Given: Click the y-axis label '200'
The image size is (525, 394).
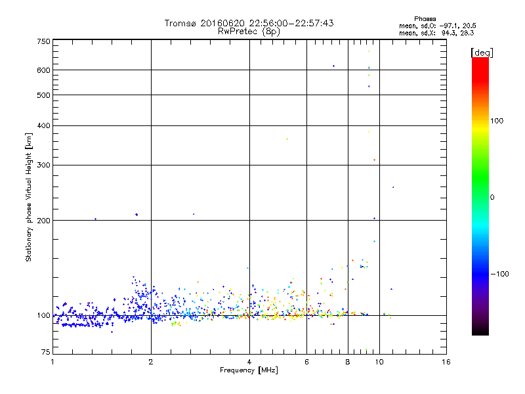Looking at the screenshot, I should (43, 221).
